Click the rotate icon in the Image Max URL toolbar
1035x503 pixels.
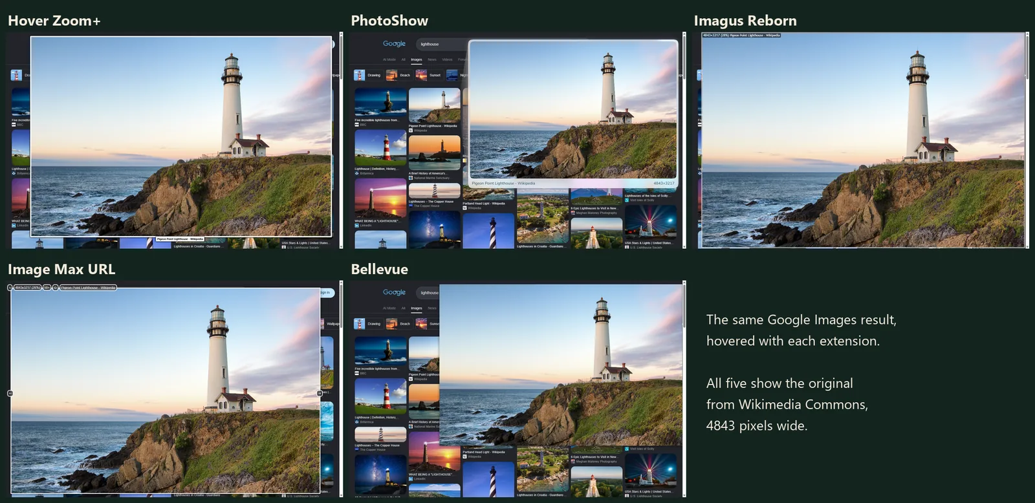pyautogui.click(x=56, y=288)
